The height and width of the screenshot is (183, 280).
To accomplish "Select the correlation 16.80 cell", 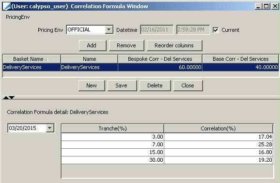I will [x=218, y=152].
